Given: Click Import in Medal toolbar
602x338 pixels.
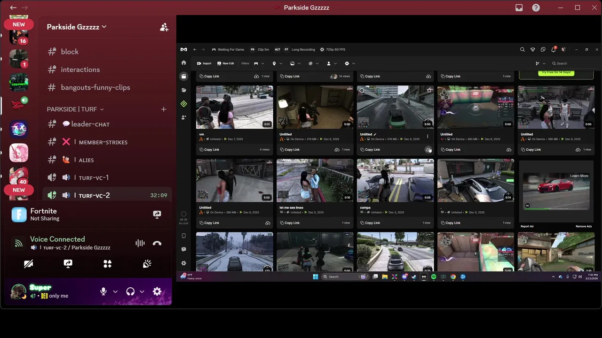Looking at the screenshot, I should 204,63.
